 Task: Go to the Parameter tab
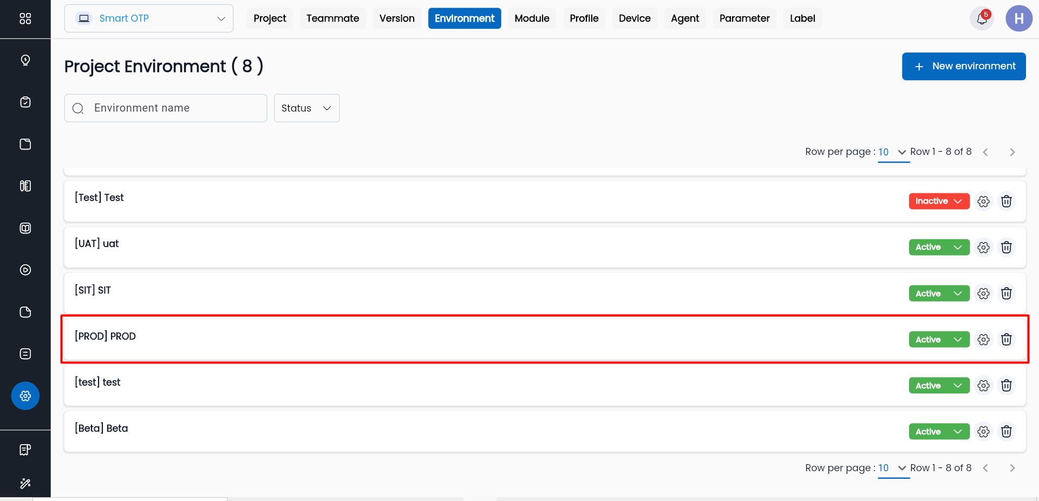click(744, 18)
